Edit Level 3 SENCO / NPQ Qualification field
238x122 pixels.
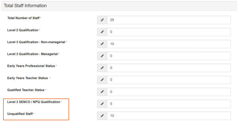(x=169, y=104)
